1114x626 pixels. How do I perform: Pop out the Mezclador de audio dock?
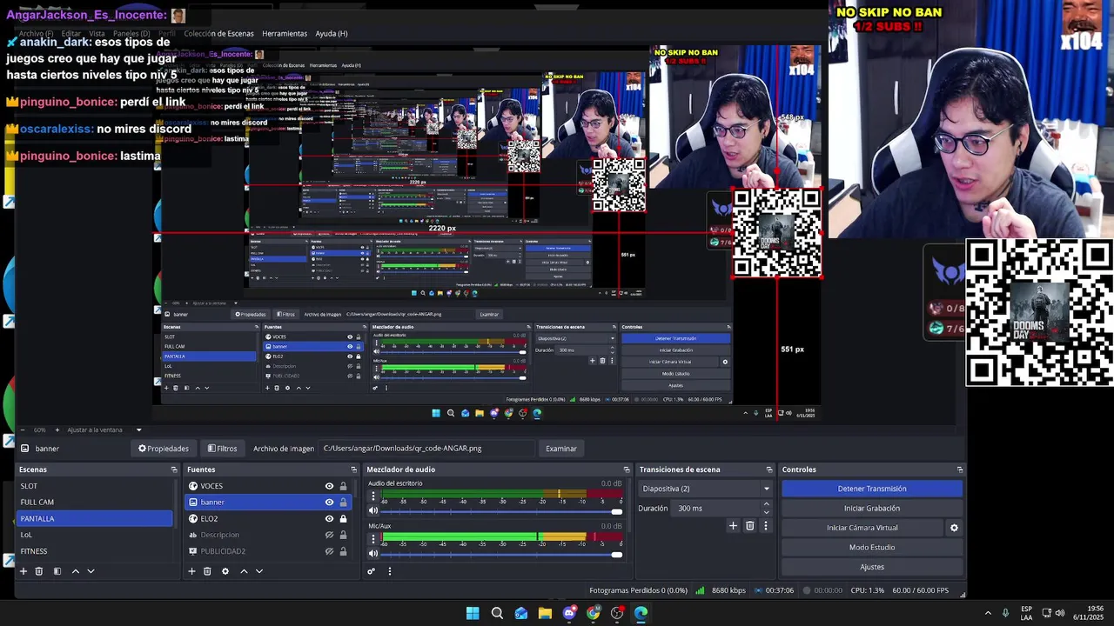[626, 469]
